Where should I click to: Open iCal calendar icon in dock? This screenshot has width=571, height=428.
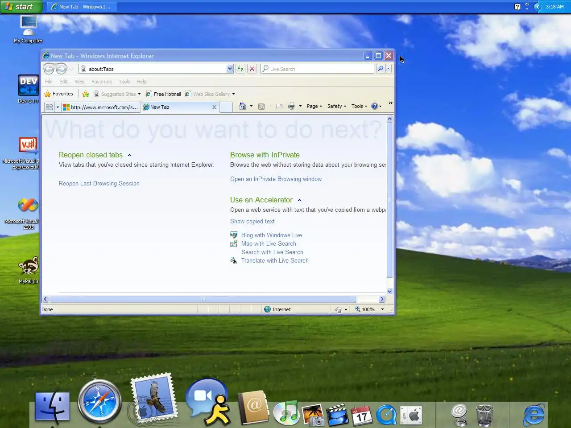tap(362, 415)
